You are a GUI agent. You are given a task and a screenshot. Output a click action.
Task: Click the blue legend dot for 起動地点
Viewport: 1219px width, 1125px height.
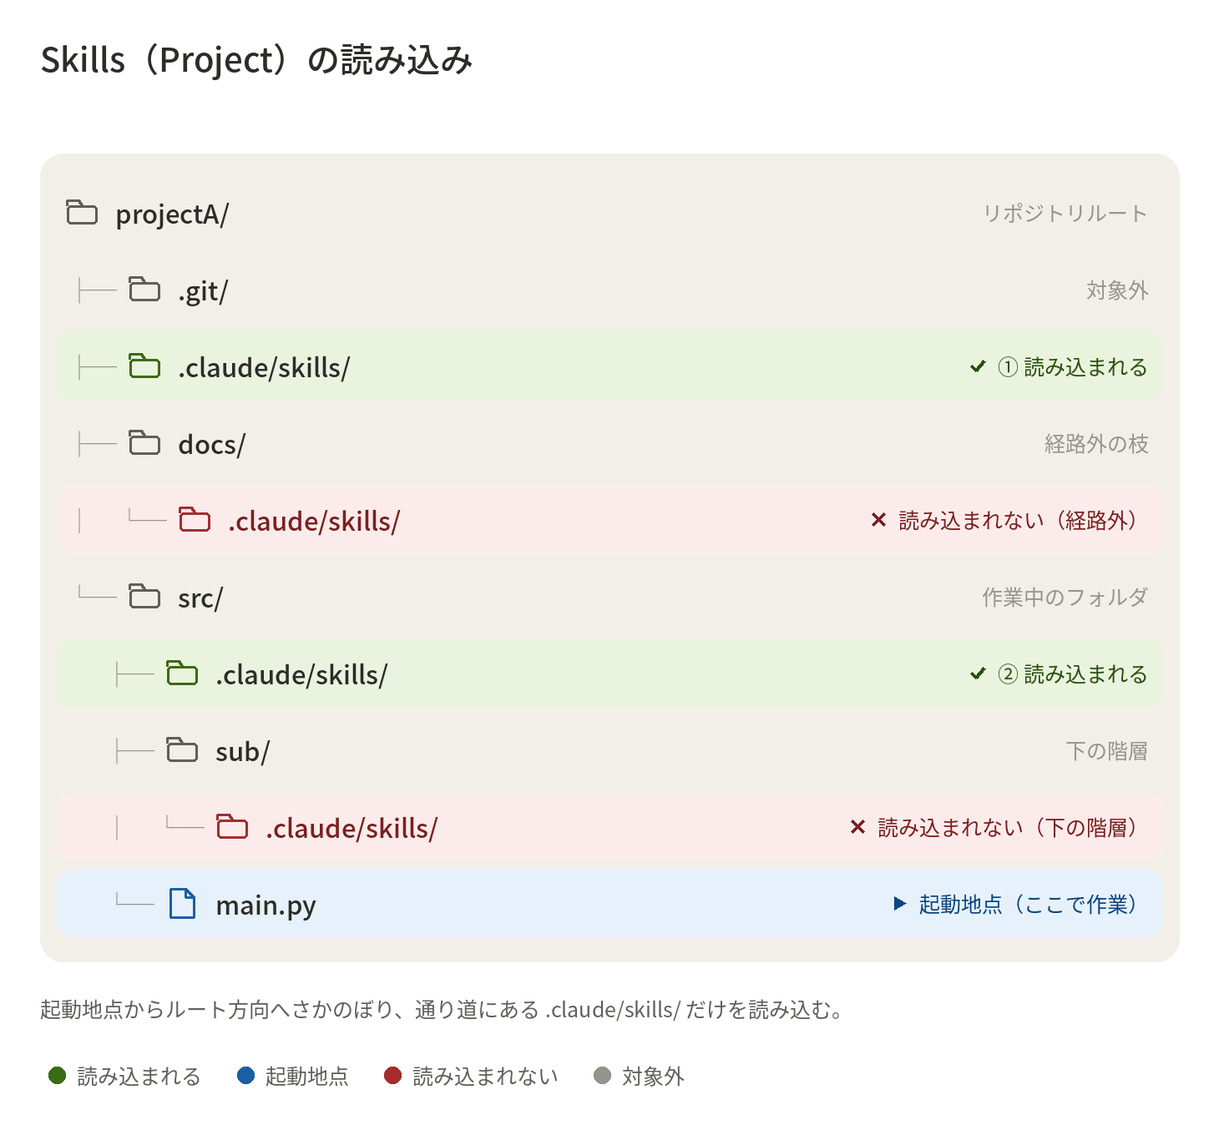(x=245, y=1076)
